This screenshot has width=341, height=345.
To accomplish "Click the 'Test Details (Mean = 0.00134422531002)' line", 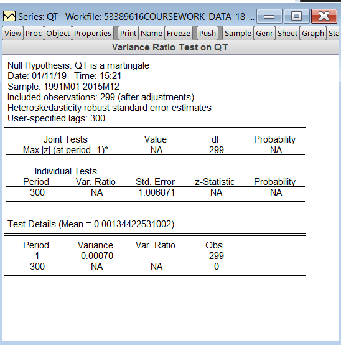I will tap(91, 224).
